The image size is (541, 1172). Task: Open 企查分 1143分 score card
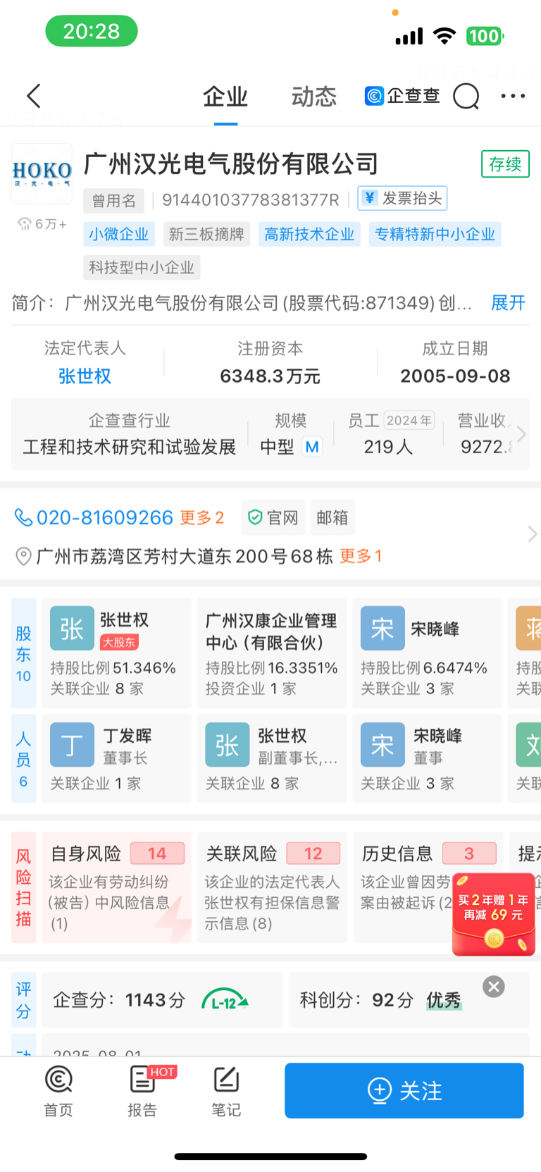click(162, 1000)
